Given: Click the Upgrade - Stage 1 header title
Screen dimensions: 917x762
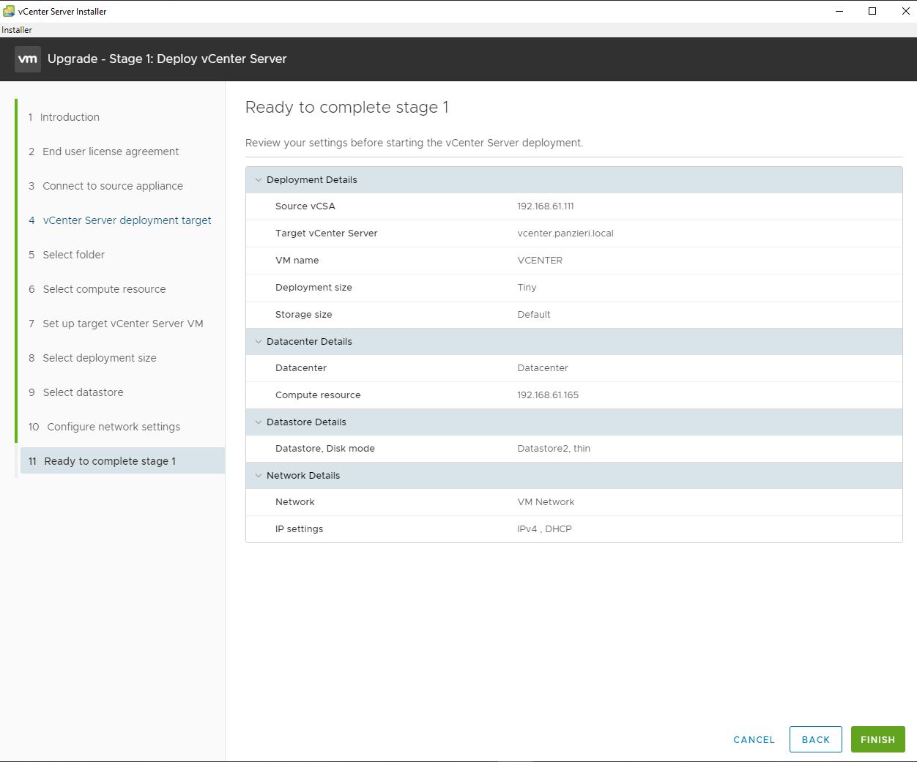Looking at the screenshot, I should (167, 59).
